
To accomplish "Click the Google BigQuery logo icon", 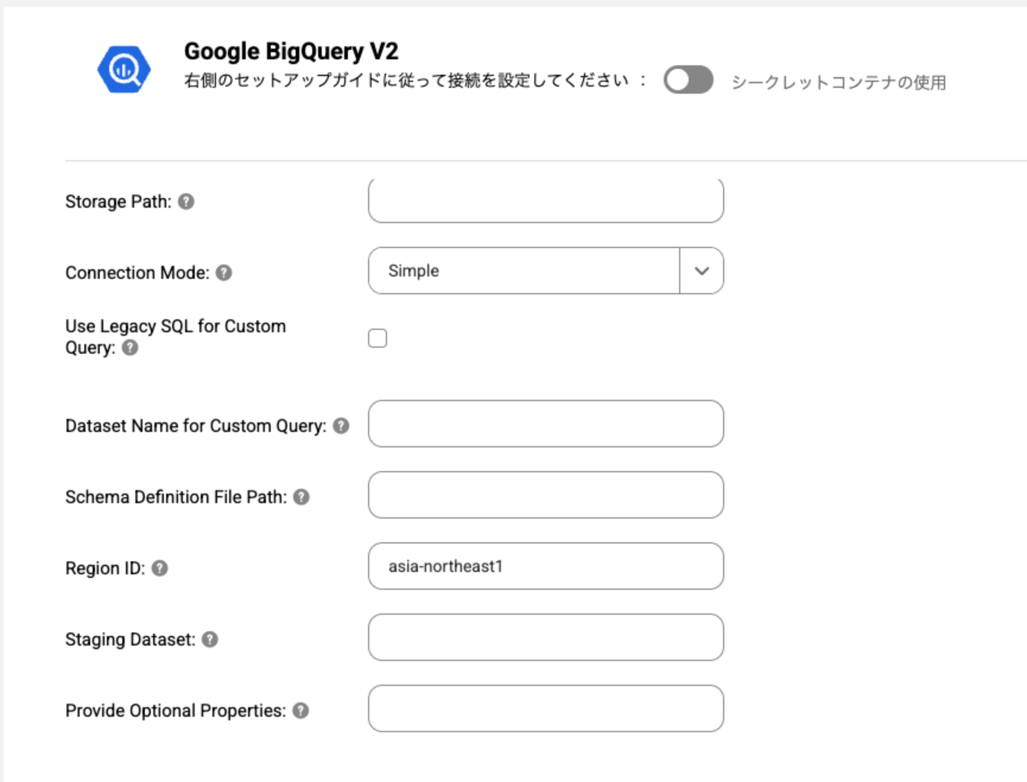I will pyautogui.click(x=124, y=69).
